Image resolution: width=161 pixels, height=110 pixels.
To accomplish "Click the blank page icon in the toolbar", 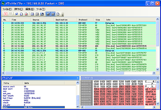I will 21,14.
